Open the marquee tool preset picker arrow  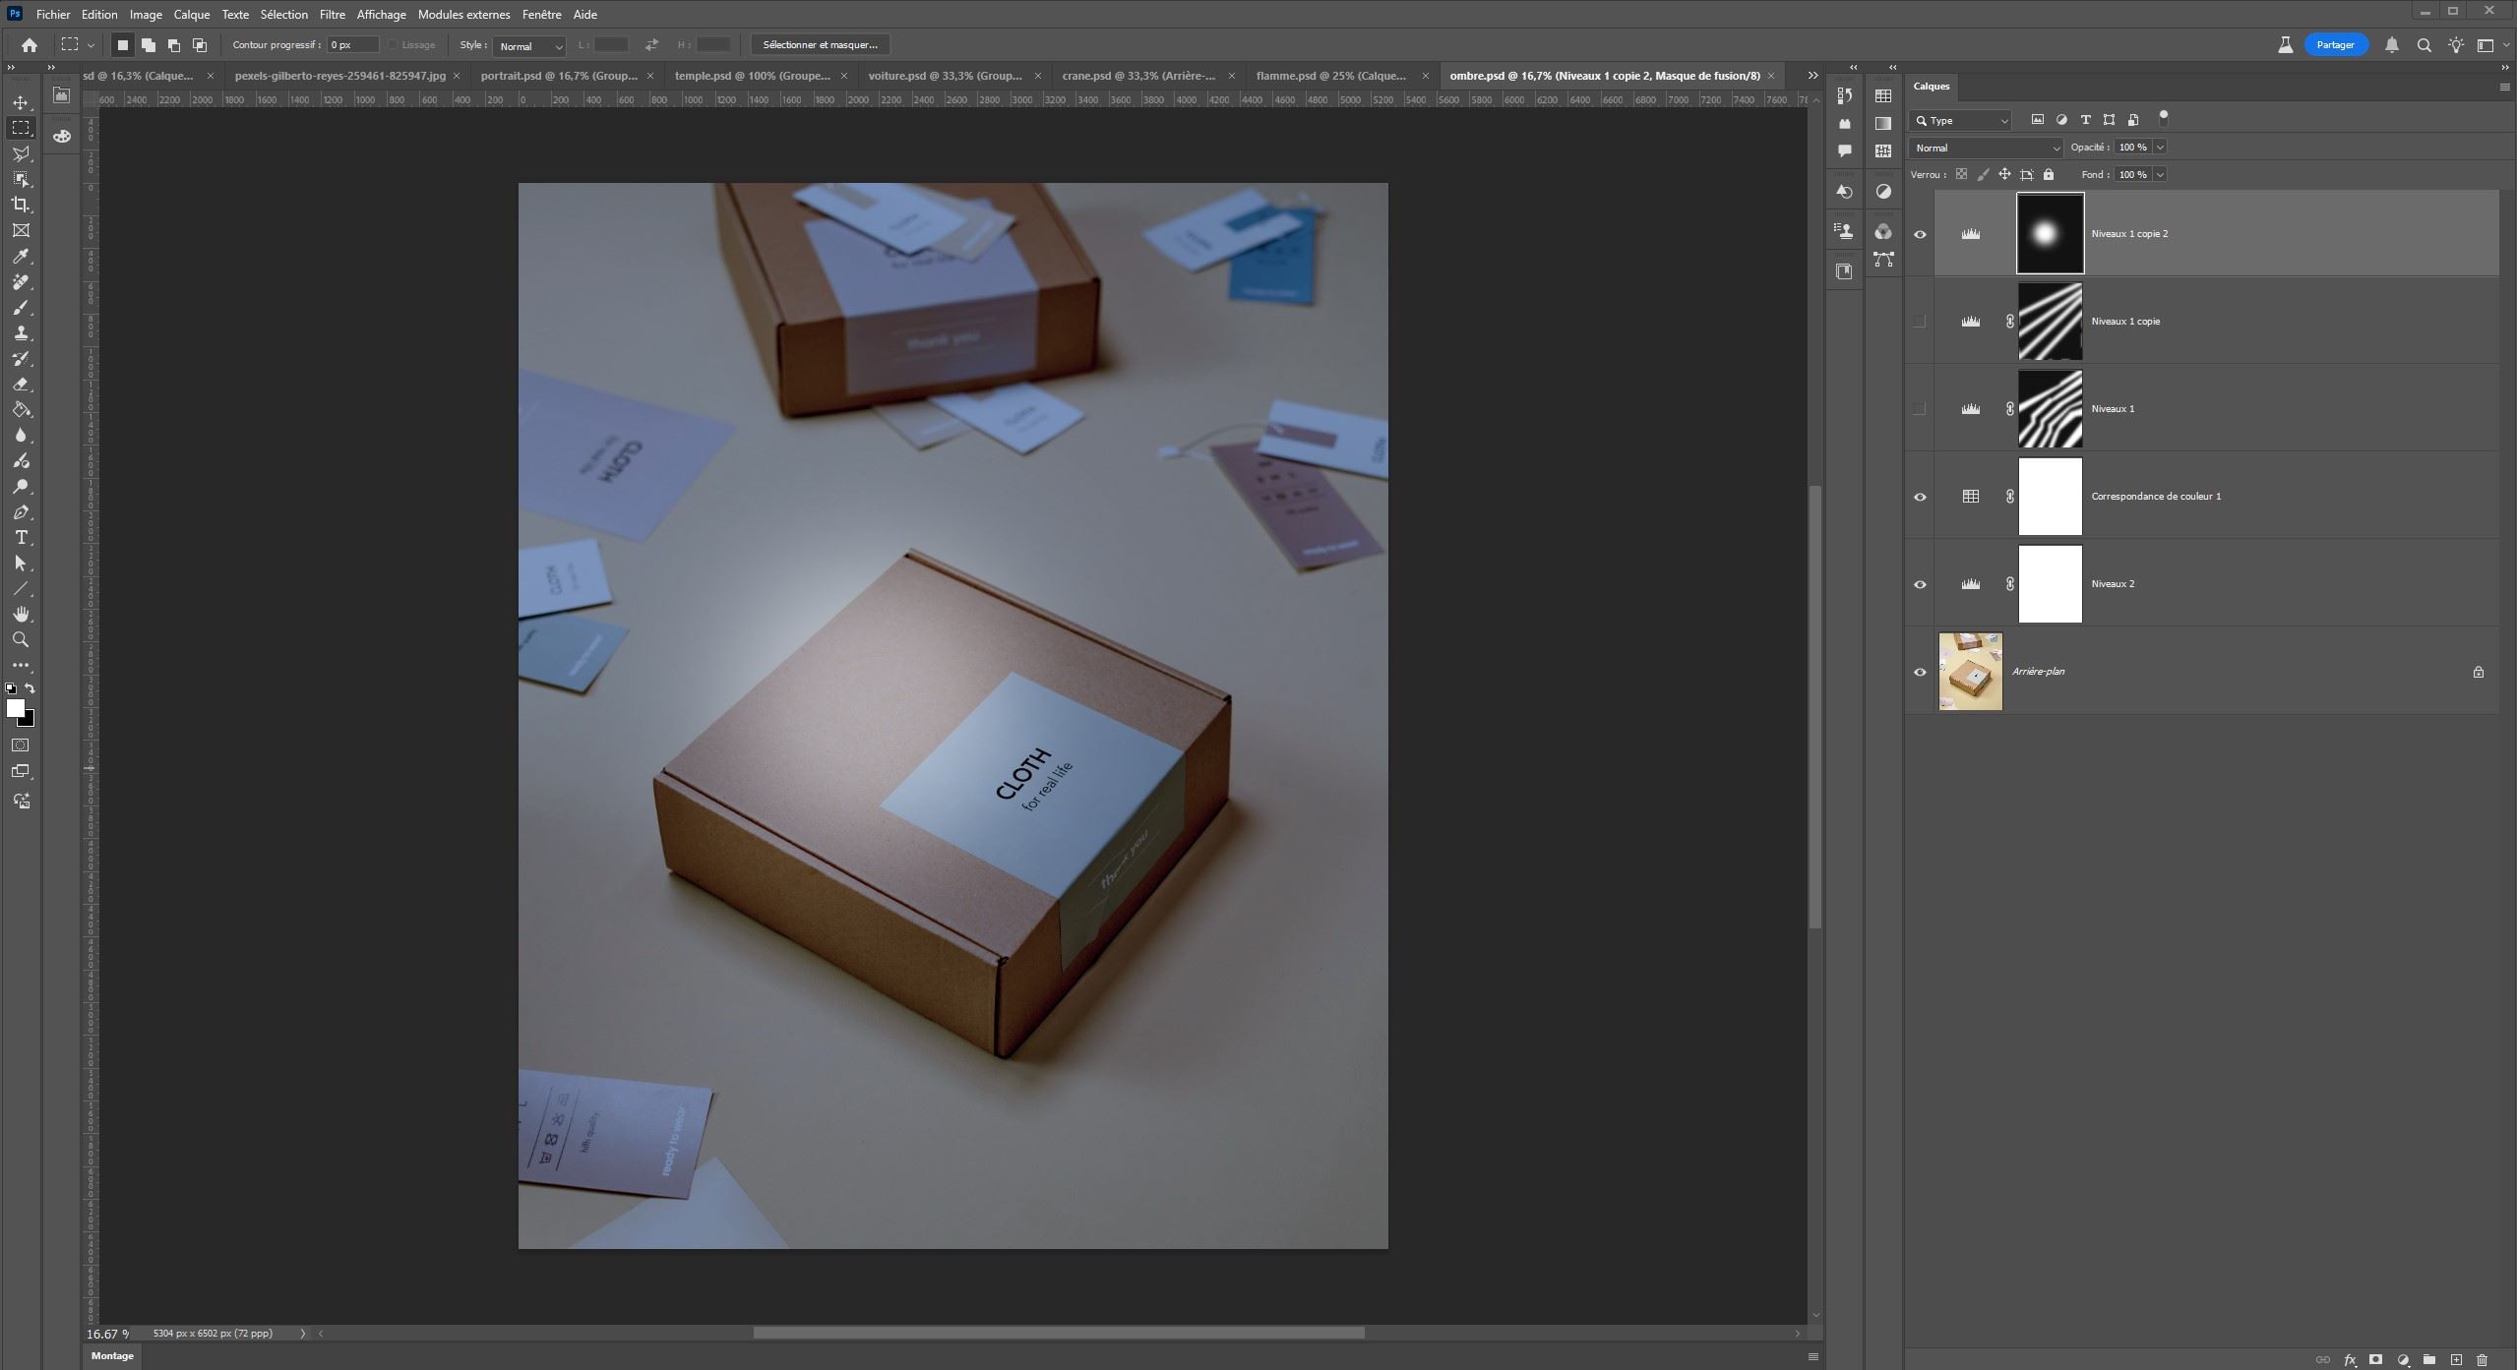91,44
